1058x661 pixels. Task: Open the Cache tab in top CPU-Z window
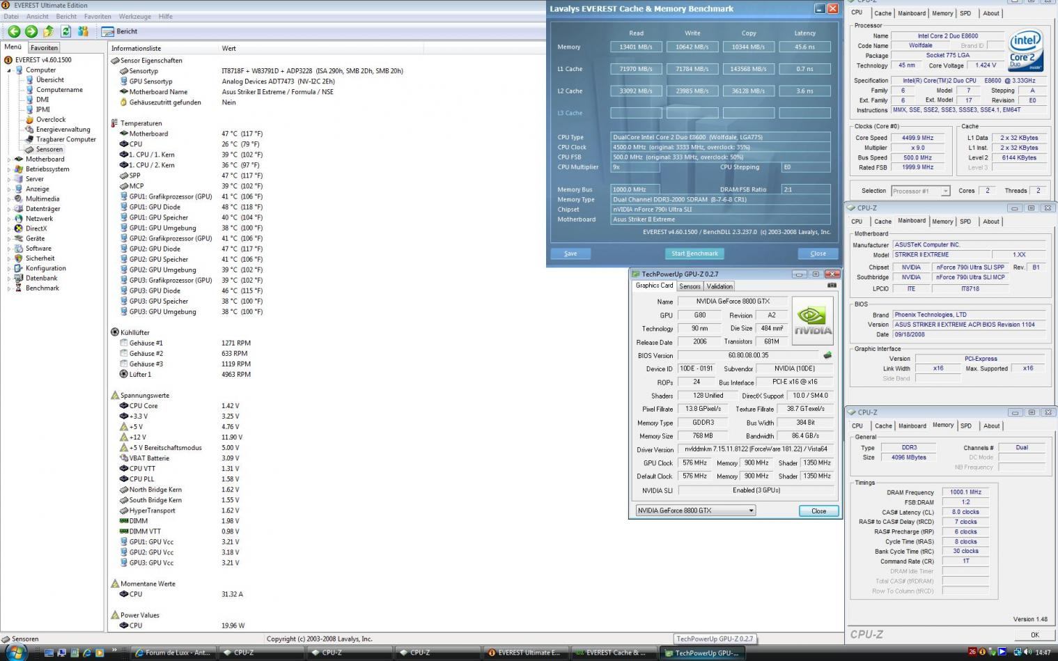[x=882, y=13]
